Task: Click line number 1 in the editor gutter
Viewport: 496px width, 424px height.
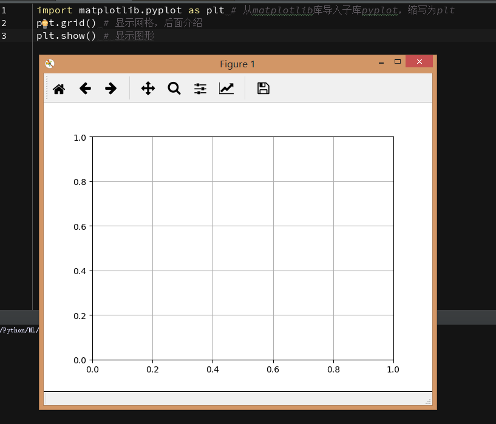Action: coord(4,10)
